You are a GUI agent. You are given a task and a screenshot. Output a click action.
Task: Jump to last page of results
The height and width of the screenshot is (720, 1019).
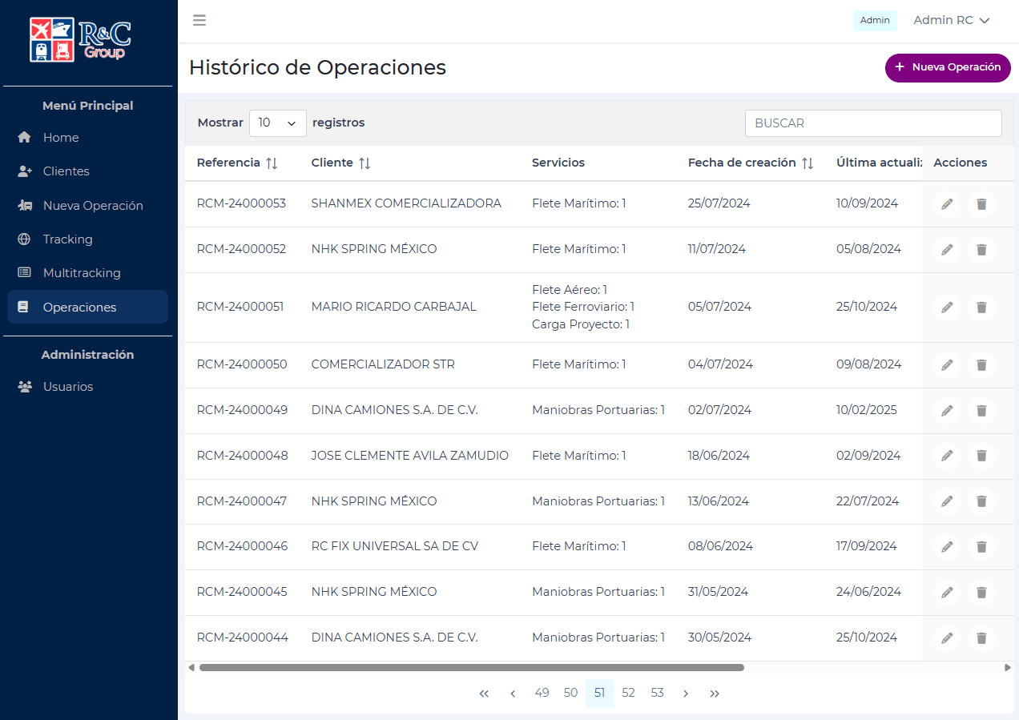715,694
